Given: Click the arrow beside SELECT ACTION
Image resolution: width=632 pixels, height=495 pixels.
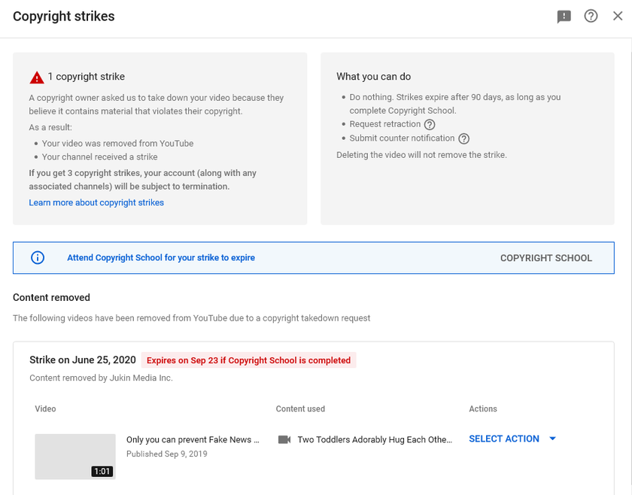Looking at the screenshot, I should click(552, 439).
